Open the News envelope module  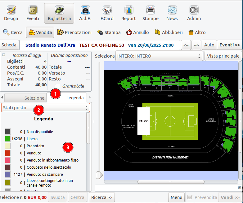click(x=172, y=13)
